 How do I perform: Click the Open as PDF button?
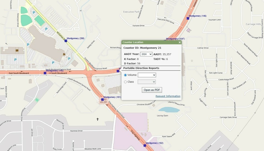point(152,90)
